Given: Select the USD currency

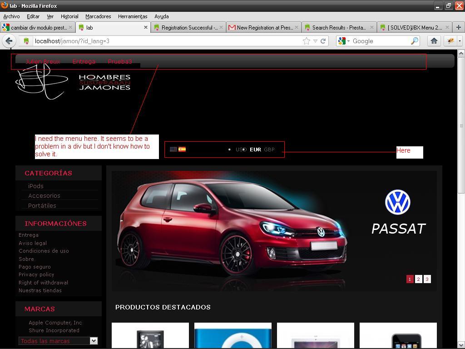Looking at the screenshot, I should [241, 150].
